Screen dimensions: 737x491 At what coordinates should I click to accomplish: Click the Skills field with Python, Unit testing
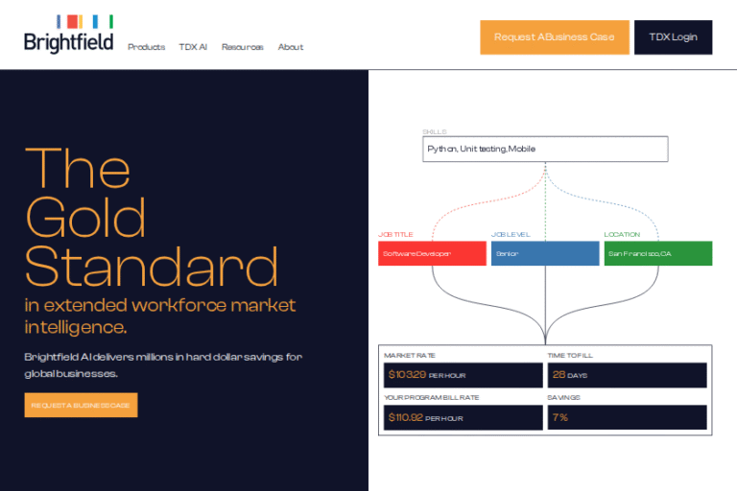pyautogui.click(x=545, y=149)
